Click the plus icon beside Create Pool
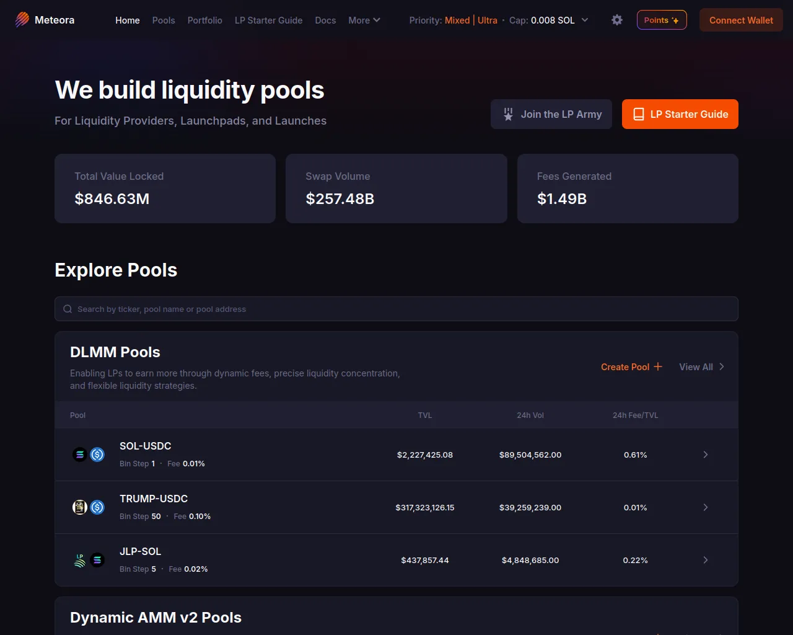The image size is (793, 635). click(658, 366)
